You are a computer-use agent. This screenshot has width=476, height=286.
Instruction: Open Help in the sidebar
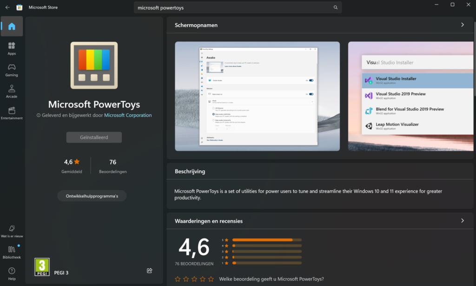pyautogui.click(x=12, y=274)
